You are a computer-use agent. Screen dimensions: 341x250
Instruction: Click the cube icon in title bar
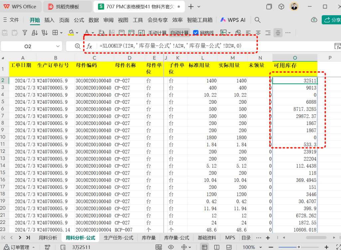click(281, 7)
